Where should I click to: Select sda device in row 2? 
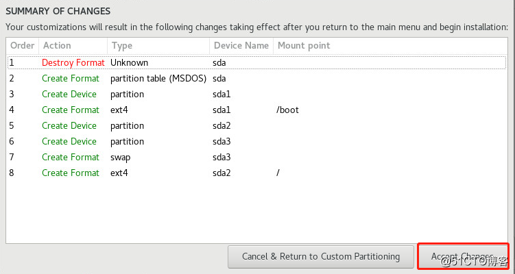coord(219,78)
